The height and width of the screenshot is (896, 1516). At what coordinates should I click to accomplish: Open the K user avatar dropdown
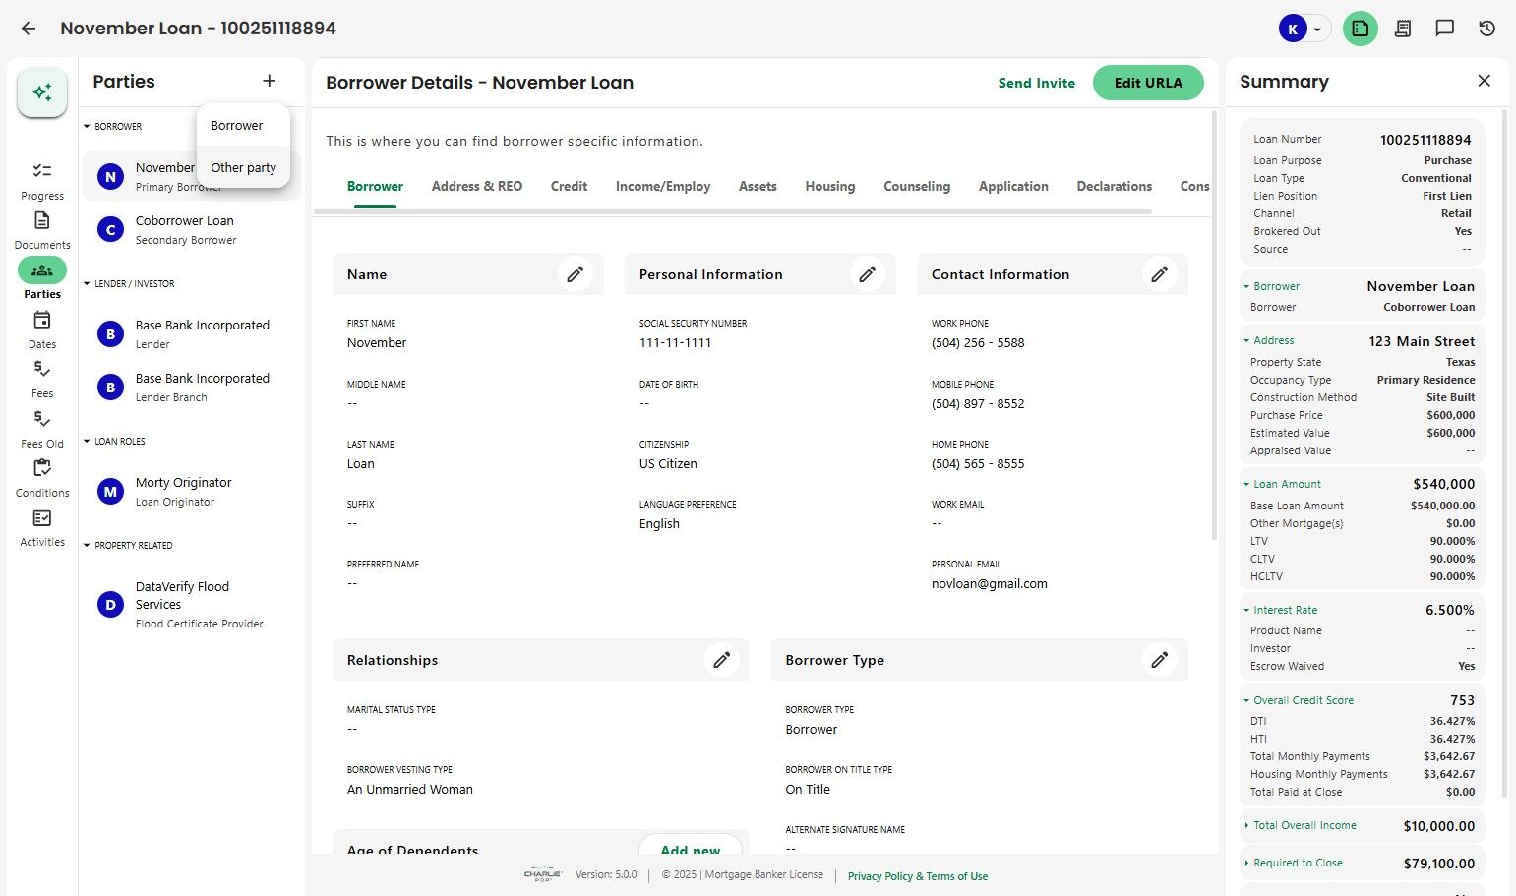click(1304, 29)
